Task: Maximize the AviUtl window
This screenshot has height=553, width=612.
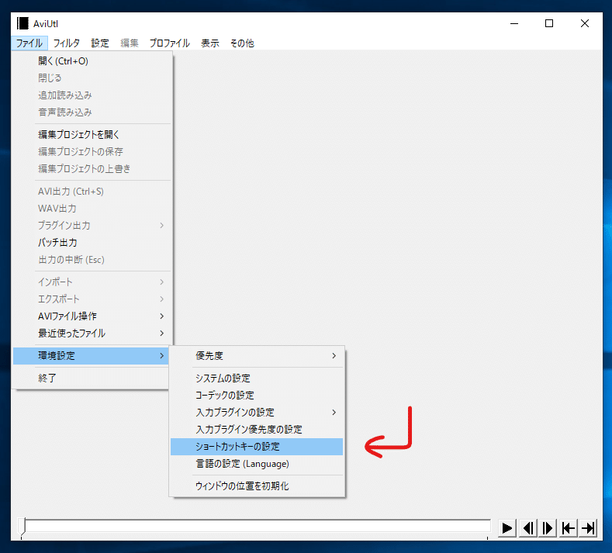Action: (549, 23)
